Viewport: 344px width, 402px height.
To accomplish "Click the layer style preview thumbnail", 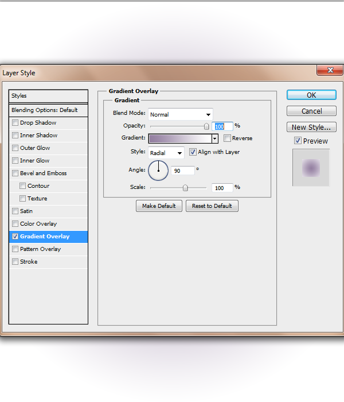I will click(311, 168).
